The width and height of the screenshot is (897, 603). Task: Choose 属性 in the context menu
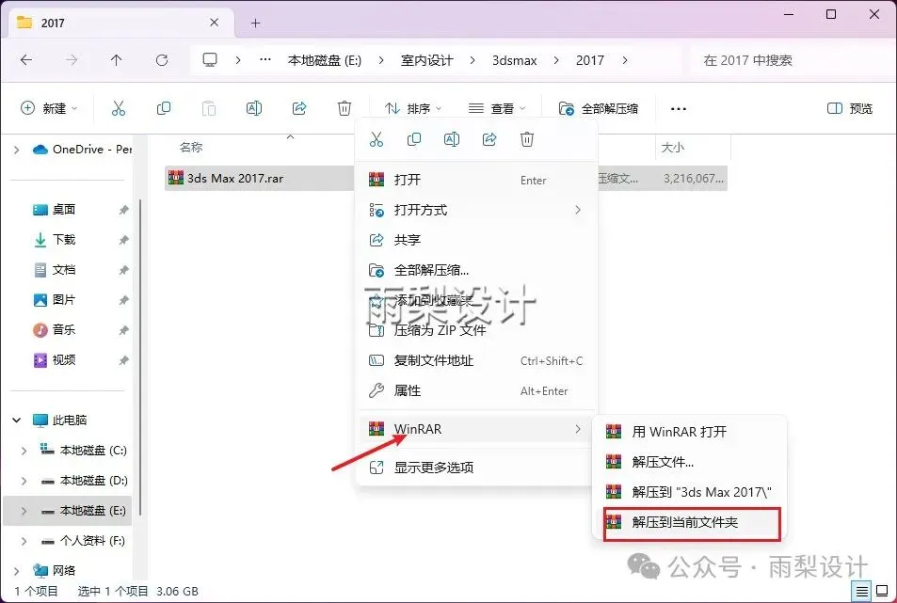[476, 391]
